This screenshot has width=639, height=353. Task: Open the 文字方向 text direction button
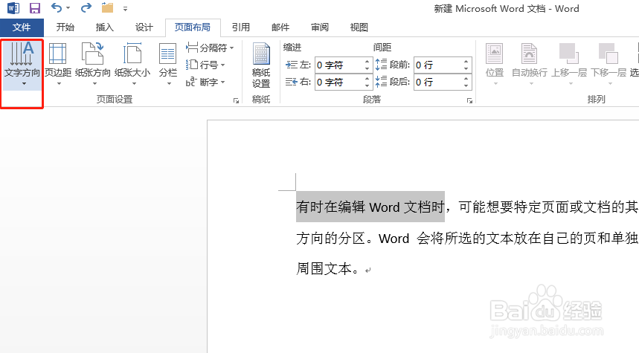pyautogui.click(x=22, y=65)
